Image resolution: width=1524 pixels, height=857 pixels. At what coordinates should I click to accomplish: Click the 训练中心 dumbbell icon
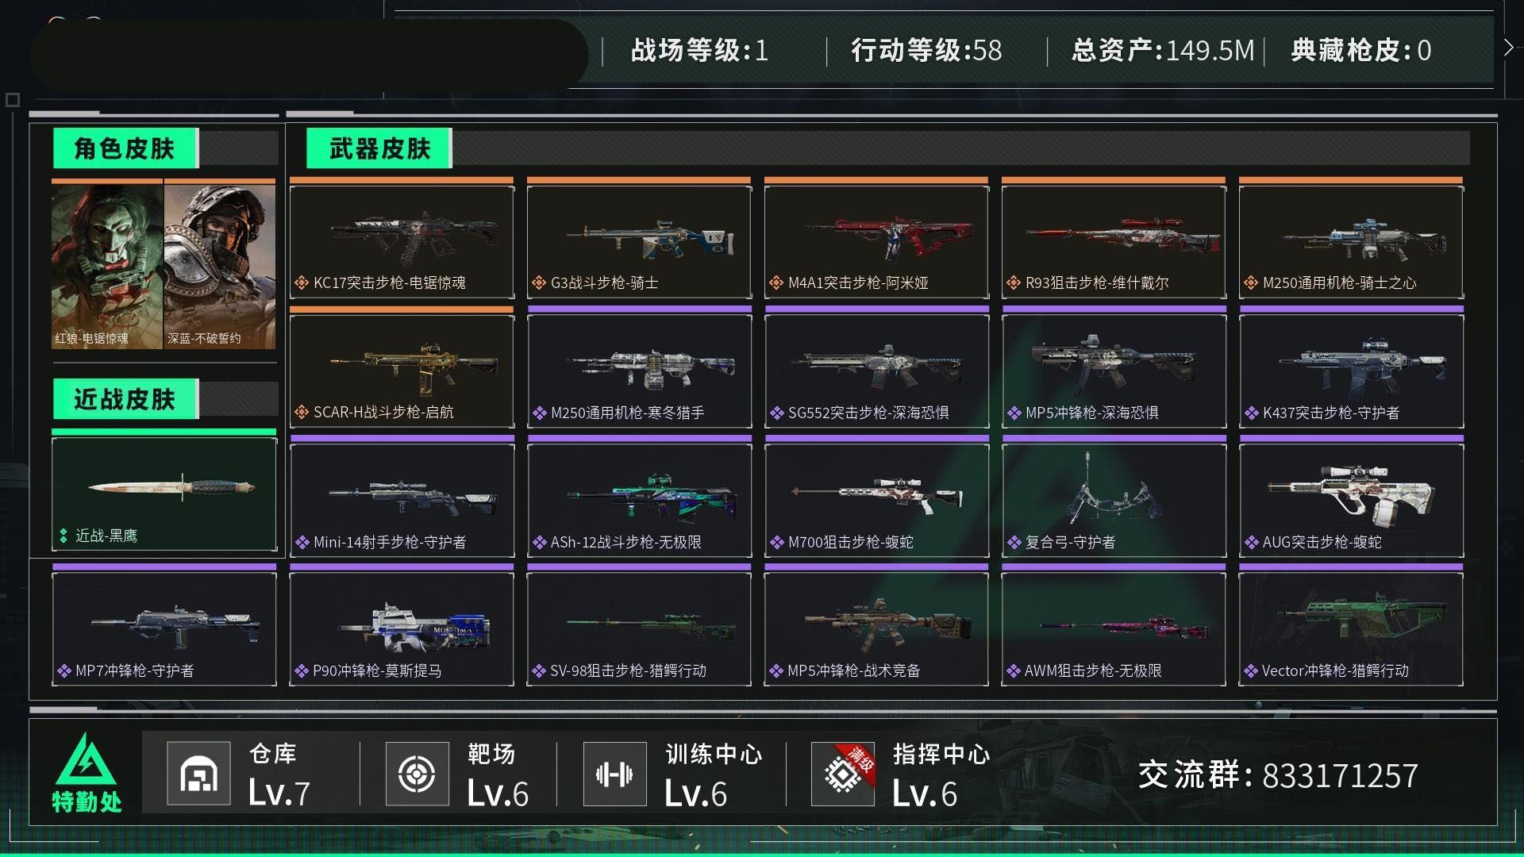[x=614, y=774]
